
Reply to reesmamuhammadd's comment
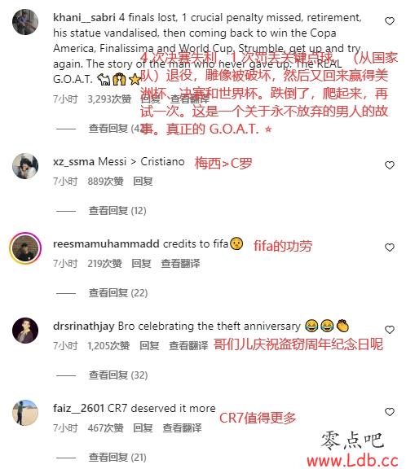141,264
